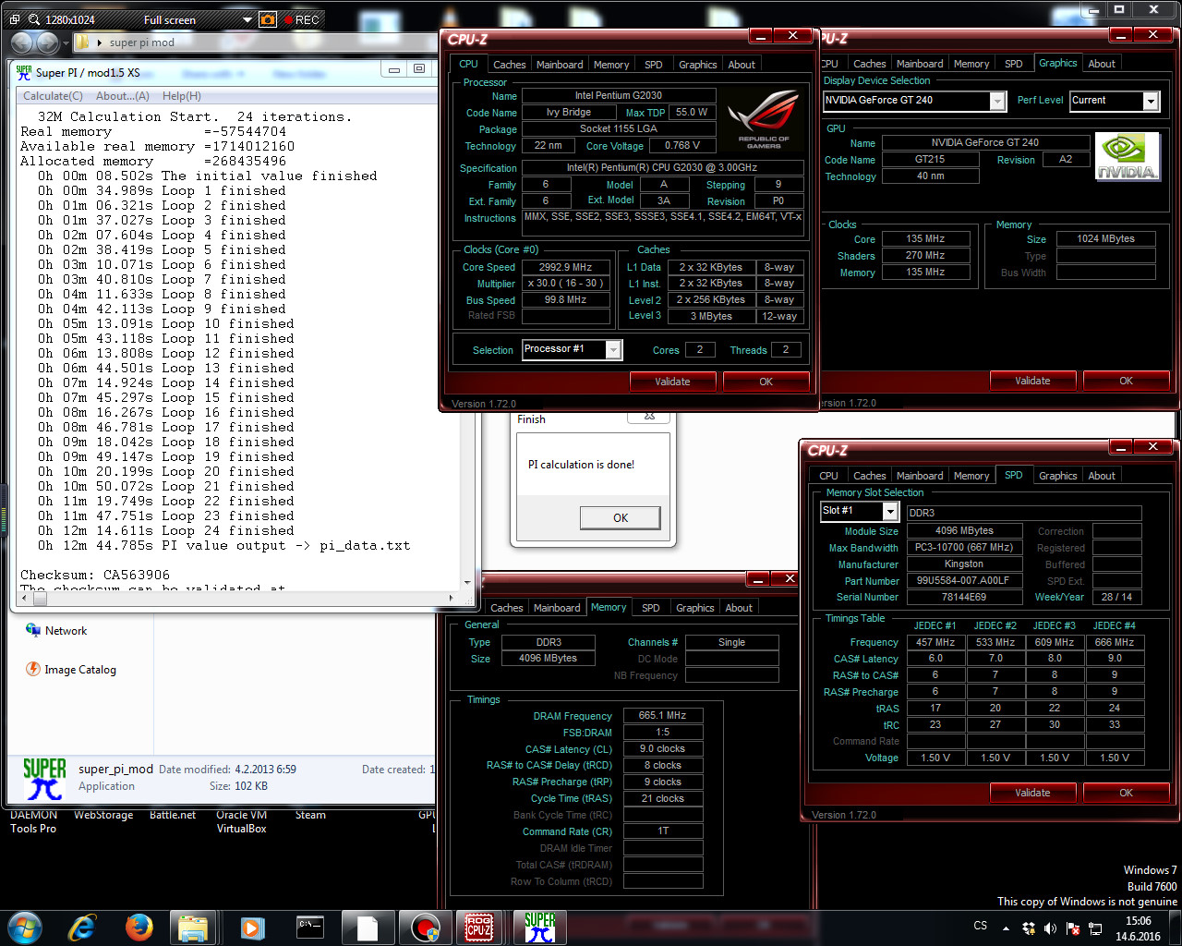Open SPD tab in the CPU-Z Memory timings window
Image resolution: width=1182 pixels, height=946 pixels.
(650, 608)
